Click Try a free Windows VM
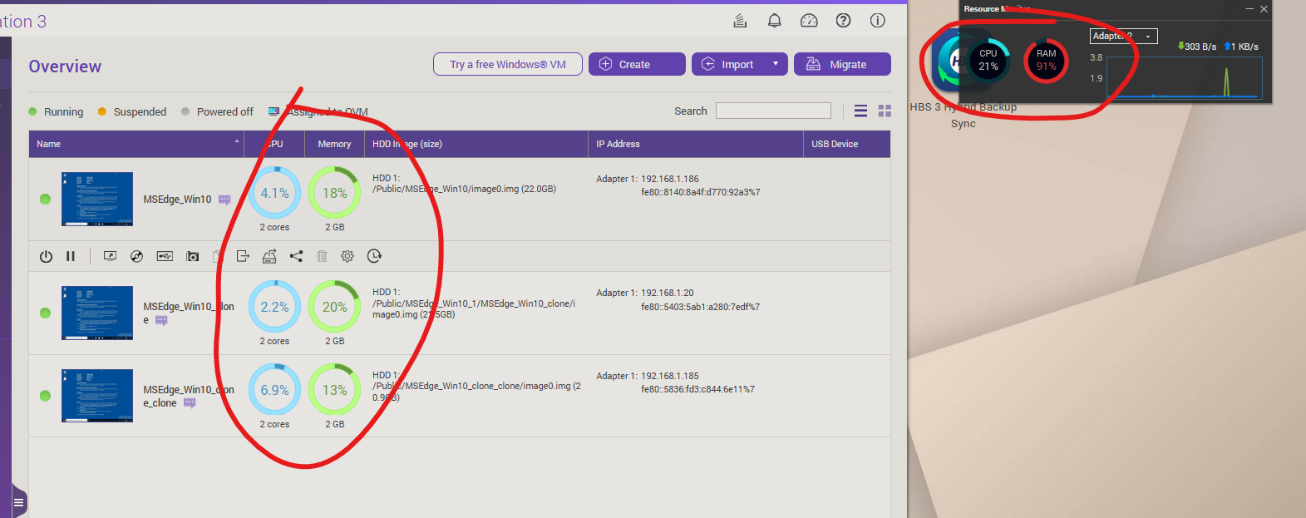 point(507,64)
